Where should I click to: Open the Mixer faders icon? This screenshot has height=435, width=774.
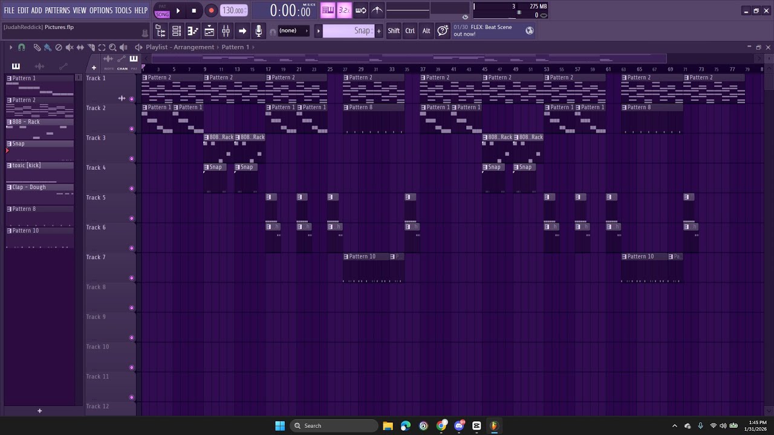tap(226, 31)
